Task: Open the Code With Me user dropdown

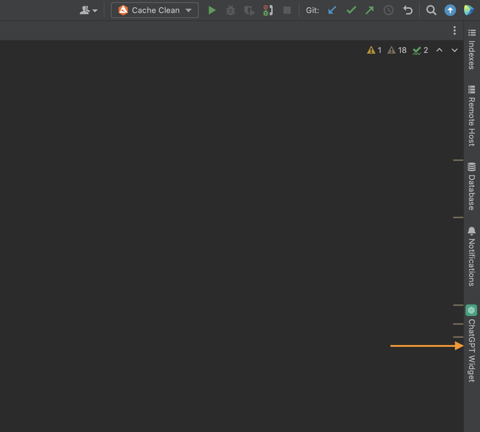Action: pyautogui.click(x=89, y=10)
